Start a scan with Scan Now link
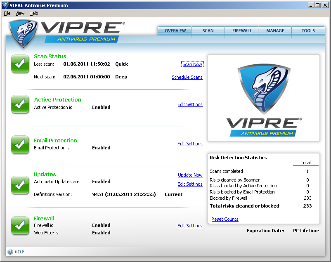Screen dimensions: 331x262 tap(192, 64)
